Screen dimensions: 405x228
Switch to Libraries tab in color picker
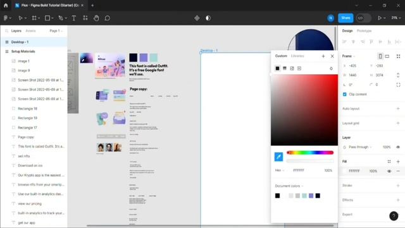(297, 56)
